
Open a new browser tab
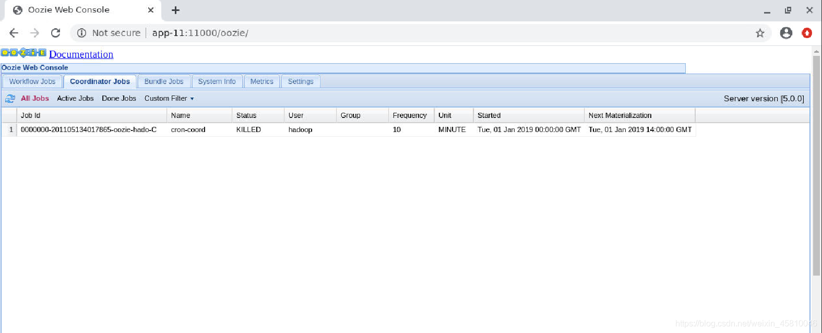coord(176,10)
